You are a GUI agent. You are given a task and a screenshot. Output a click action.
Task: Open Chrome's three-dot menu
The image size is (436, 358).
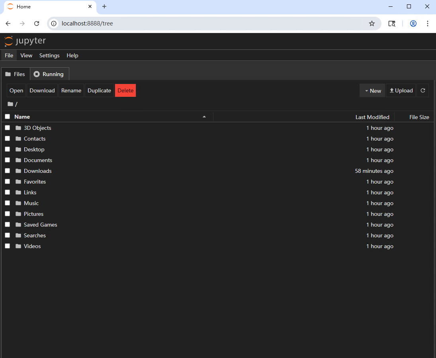click(427, 23)
